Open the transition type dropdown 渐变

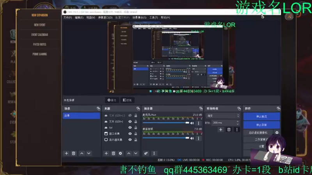pyautogui.click(x=223, y=115)
